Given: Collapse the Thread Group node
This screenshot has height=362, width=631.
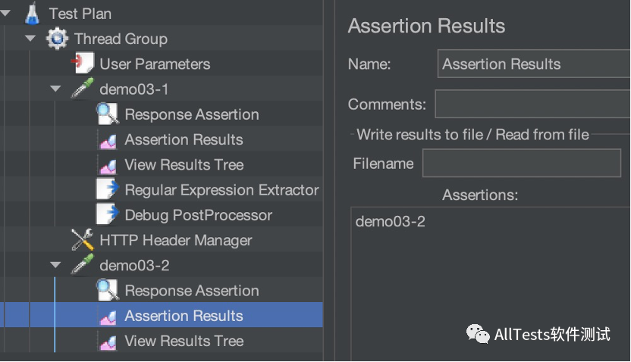Looking at the screenshot, I should click(30, 39).
